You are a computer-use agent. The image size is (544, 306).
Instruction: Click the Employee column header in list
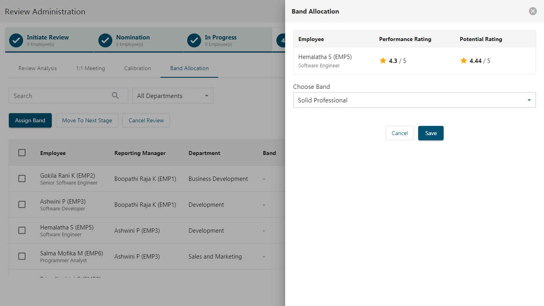(x=53, y=153)
